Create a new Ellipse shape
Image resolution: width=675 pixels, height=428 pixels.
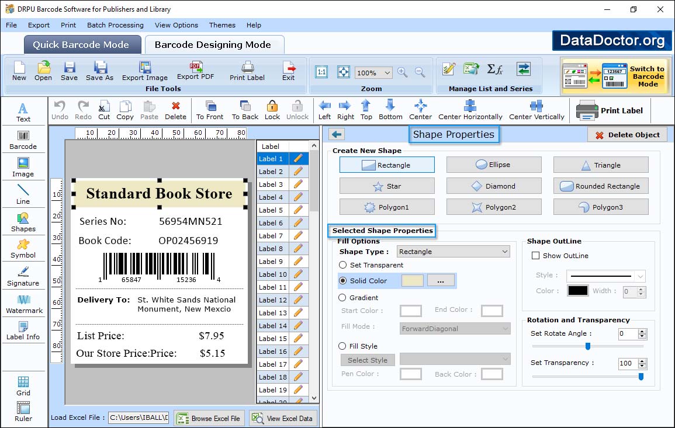[494, 165]
